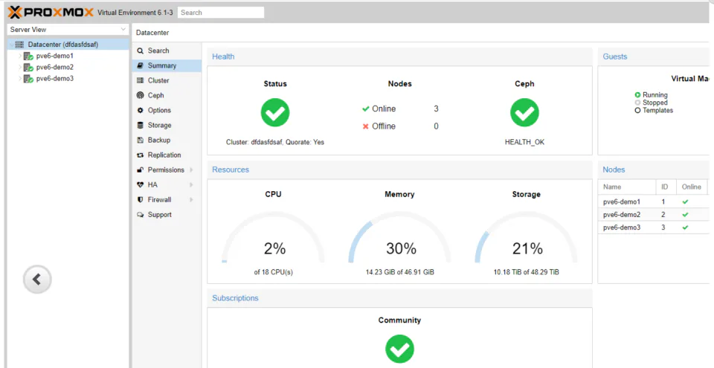Click the Permissions unlock icon
Image resolution: width=714 pixels, height=368 pixels.
click(141, 170)
